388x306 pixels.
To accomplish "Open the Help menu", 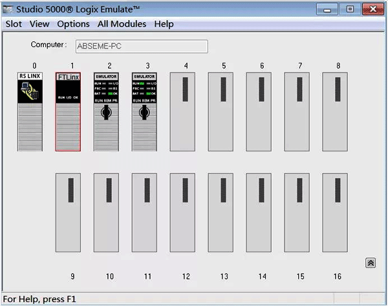I will 164,24.
